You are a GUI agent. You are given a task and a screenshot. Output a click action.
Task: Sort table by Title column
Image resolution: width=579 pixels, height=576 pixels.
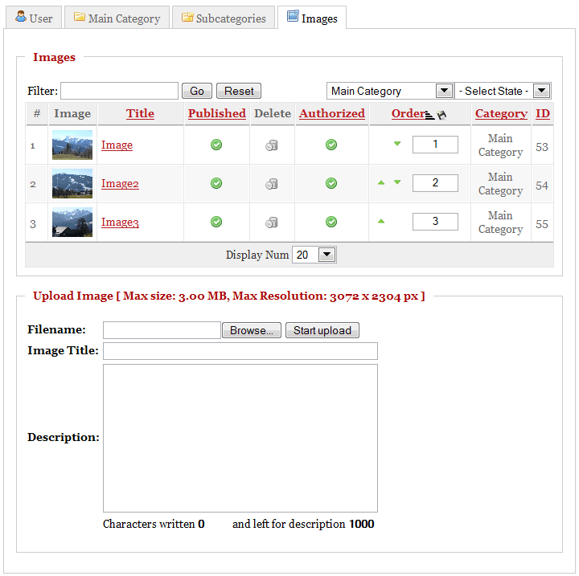point(140,113)
